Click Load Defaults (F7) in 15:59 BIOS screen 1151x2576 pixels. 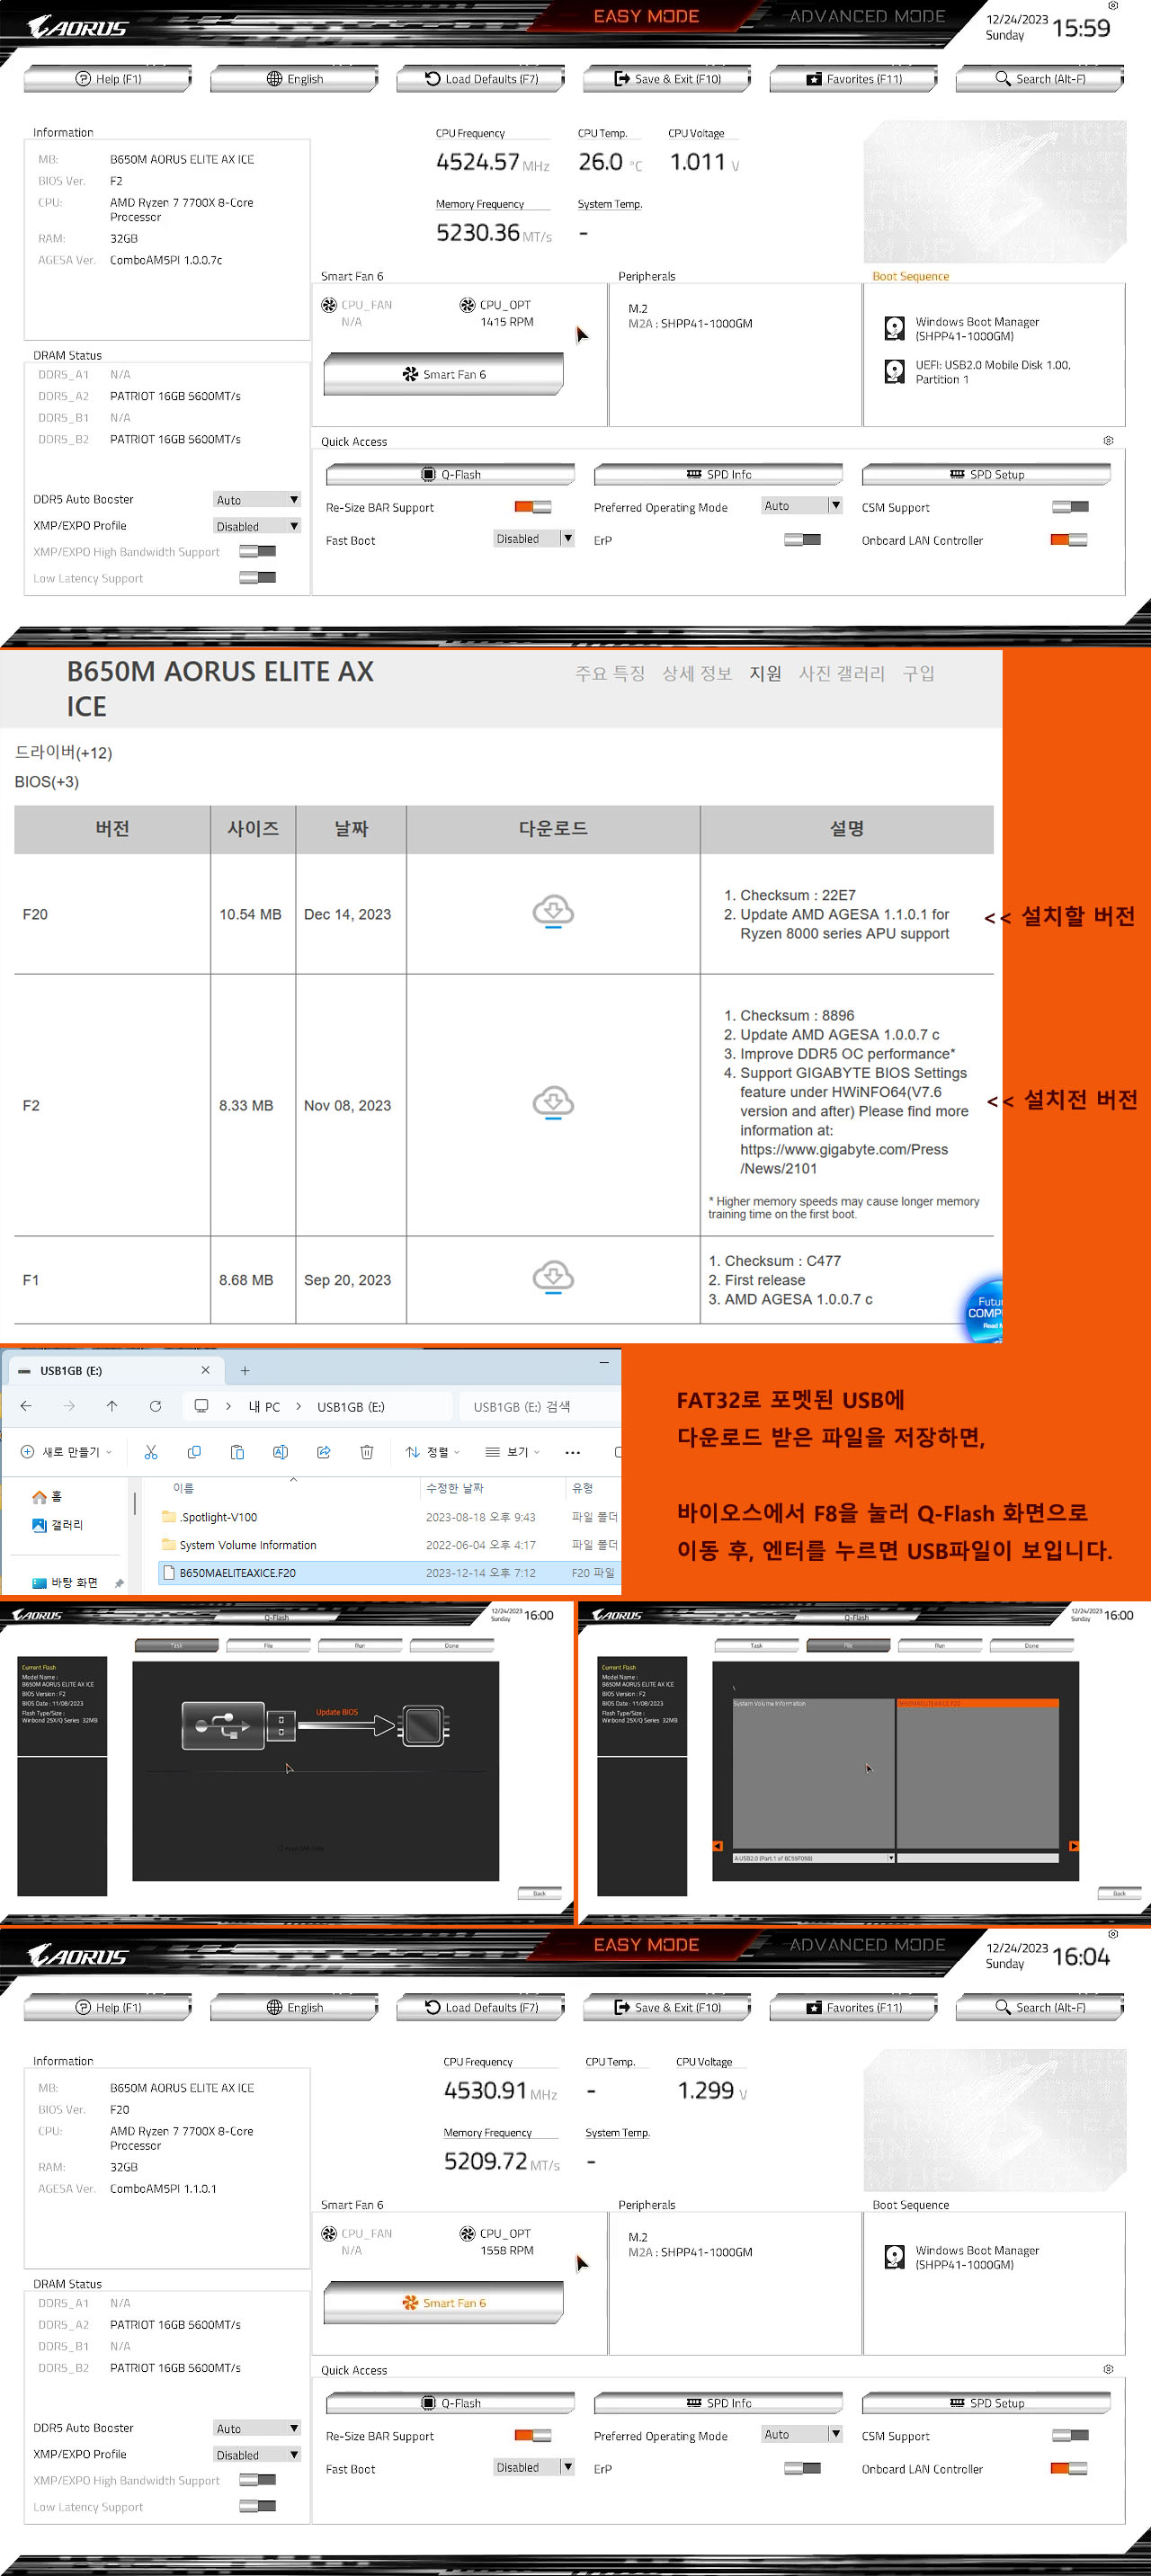click(480, 78)
